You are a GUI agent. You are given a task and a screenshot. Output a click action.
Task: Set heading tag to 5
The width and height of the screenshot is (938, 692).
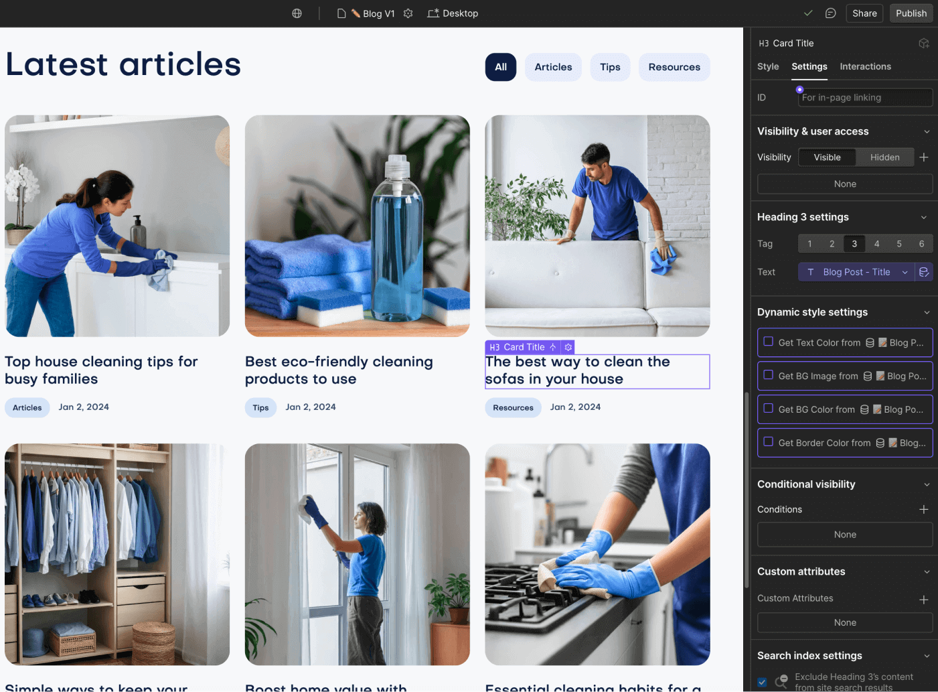coord(899,244)
